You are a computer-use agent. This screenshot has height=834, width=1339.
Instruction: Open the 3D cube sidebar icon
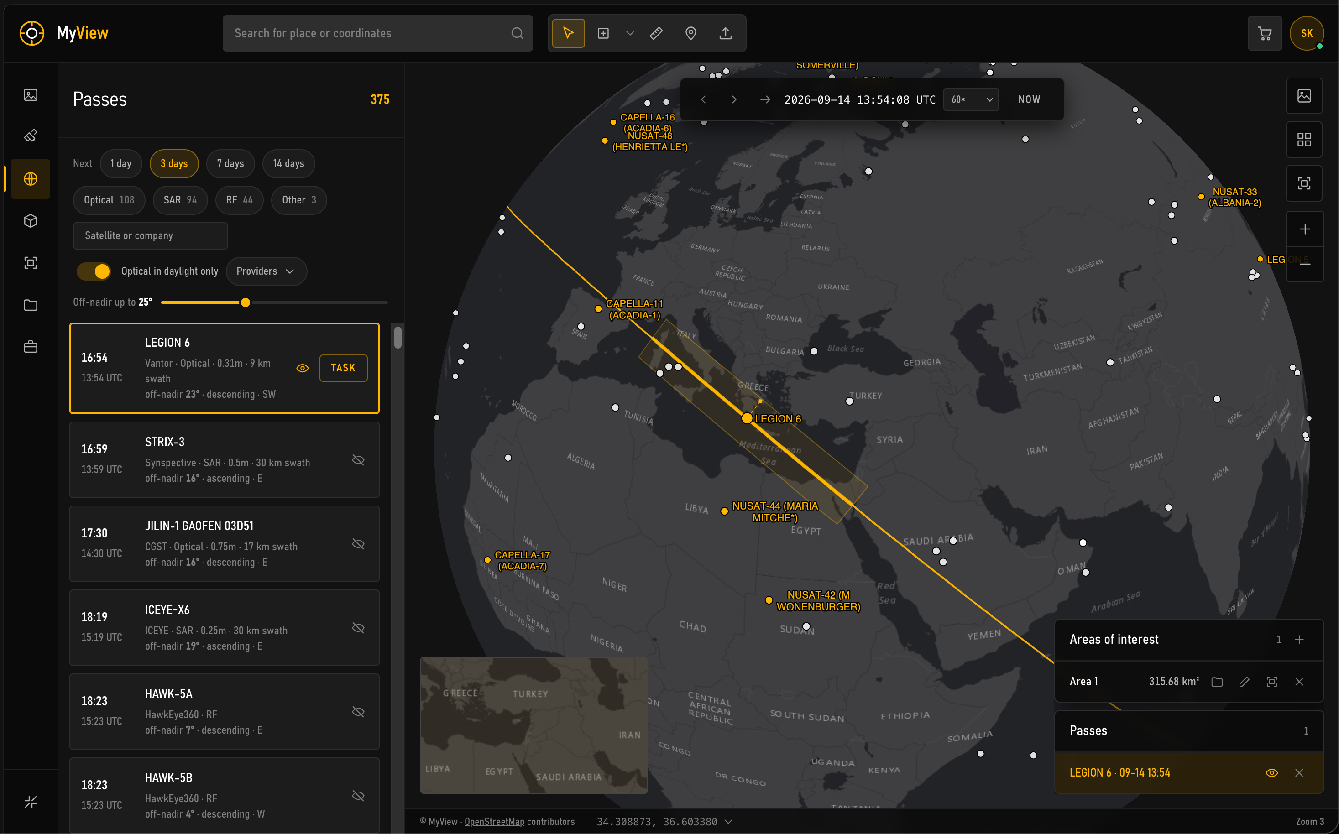coord(30,221)
